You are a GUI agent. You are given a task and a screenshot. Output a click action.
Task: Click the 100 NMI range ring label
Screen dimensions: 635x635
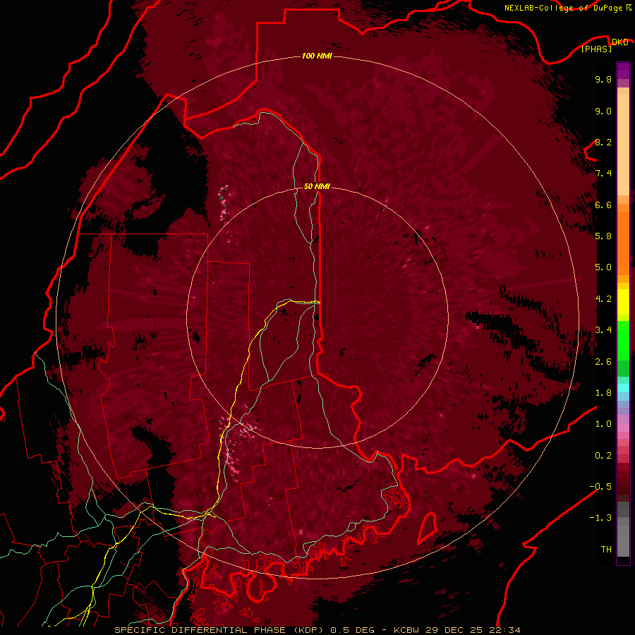coord(317,56)
